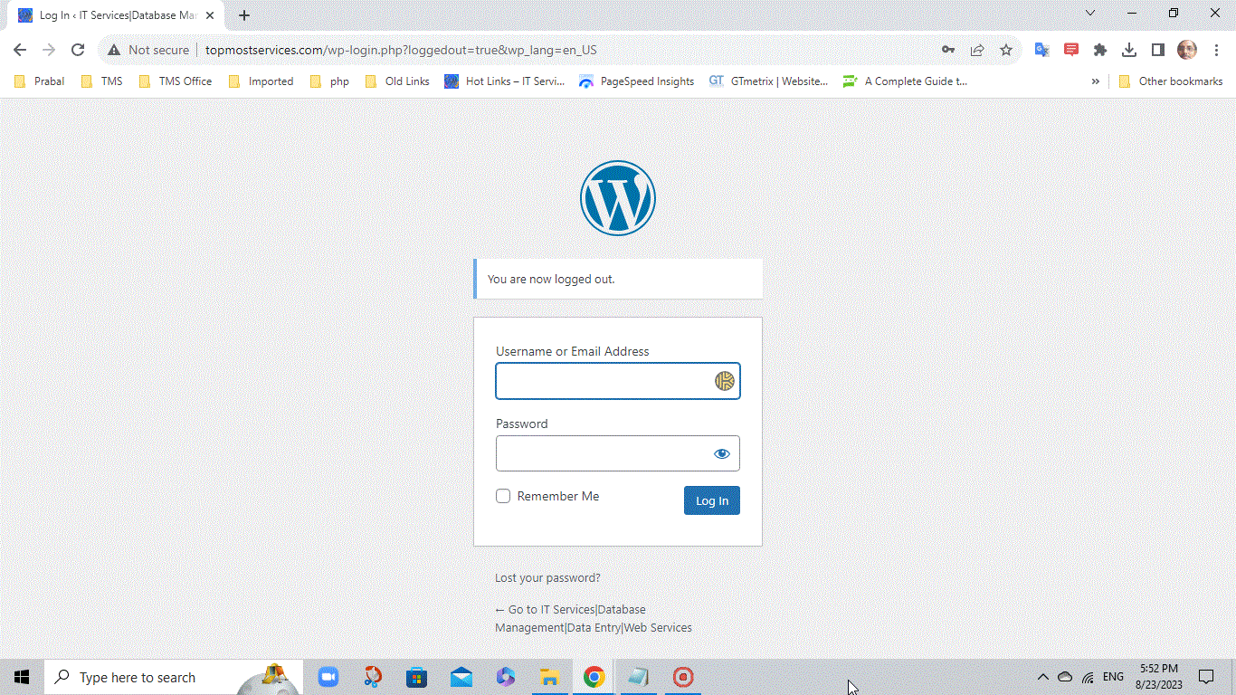Focus the Password input field

pos(618,453)
